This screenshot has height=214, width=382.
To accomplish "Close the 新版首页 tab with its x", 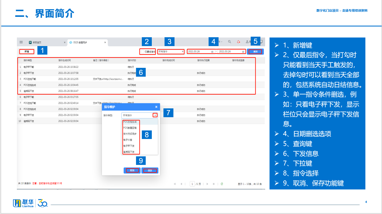I will pos(65,42).
